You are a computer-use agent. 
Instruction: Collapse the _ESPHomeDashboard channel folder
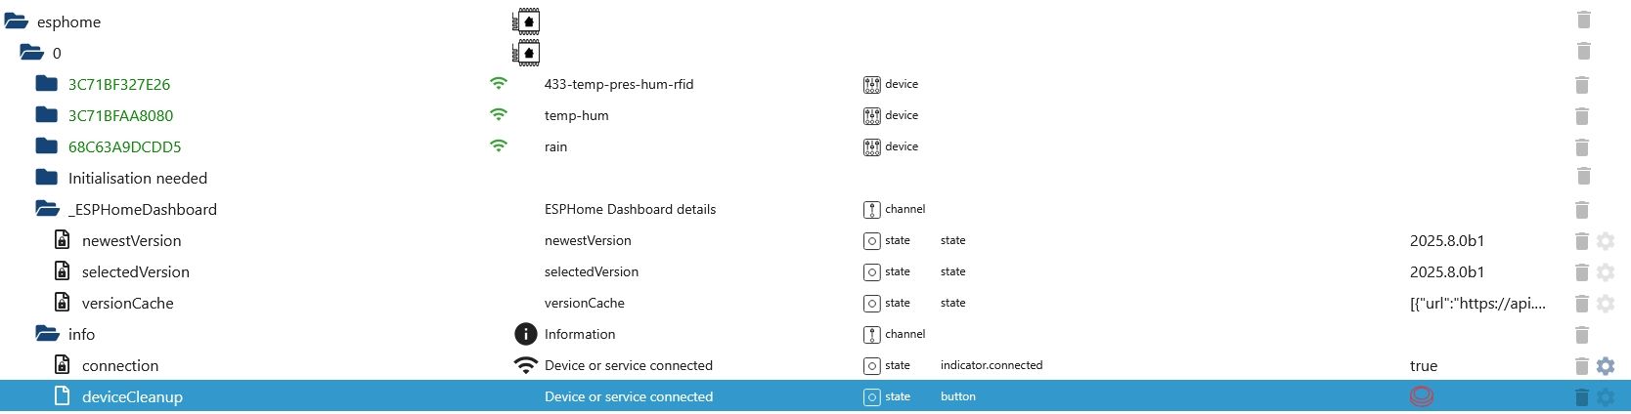point(46,209)
